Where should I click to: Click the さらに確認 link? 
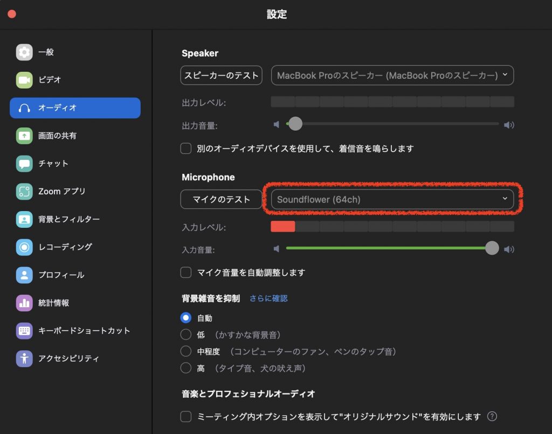click(268, 299)
